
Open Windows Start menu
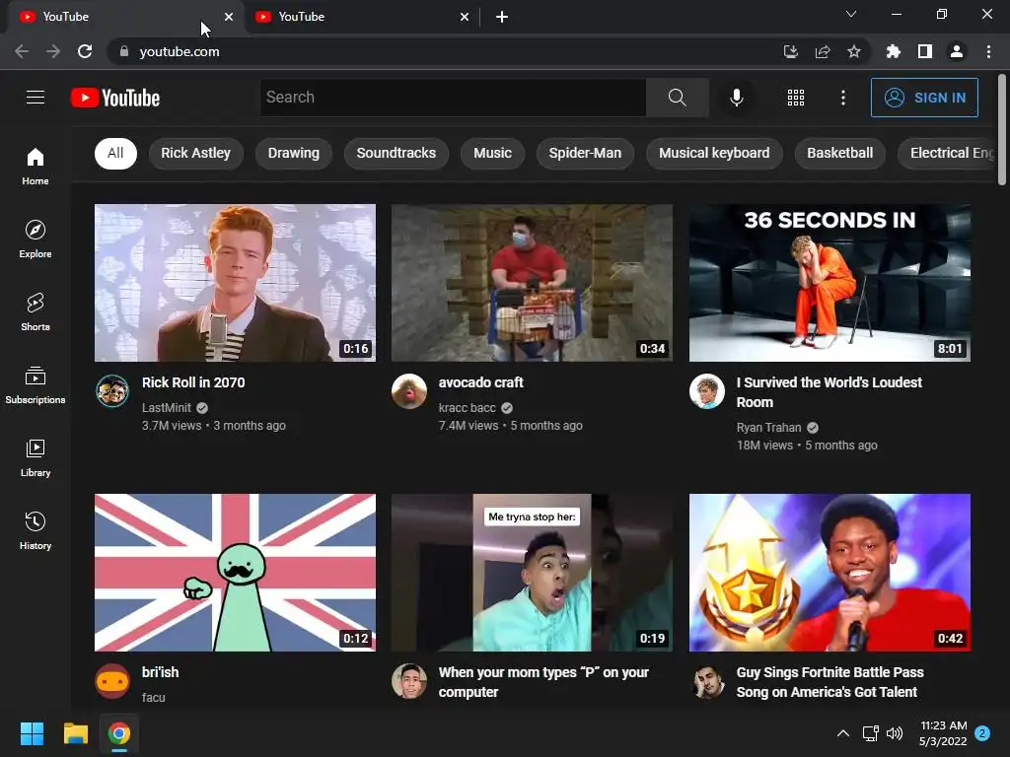tap(32, 733)
